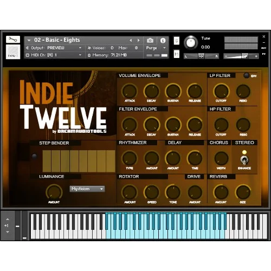Shift keyboard octave up arrow
Image resolution: width=271 pixels, height=271 pixels.
pos(8,220)
